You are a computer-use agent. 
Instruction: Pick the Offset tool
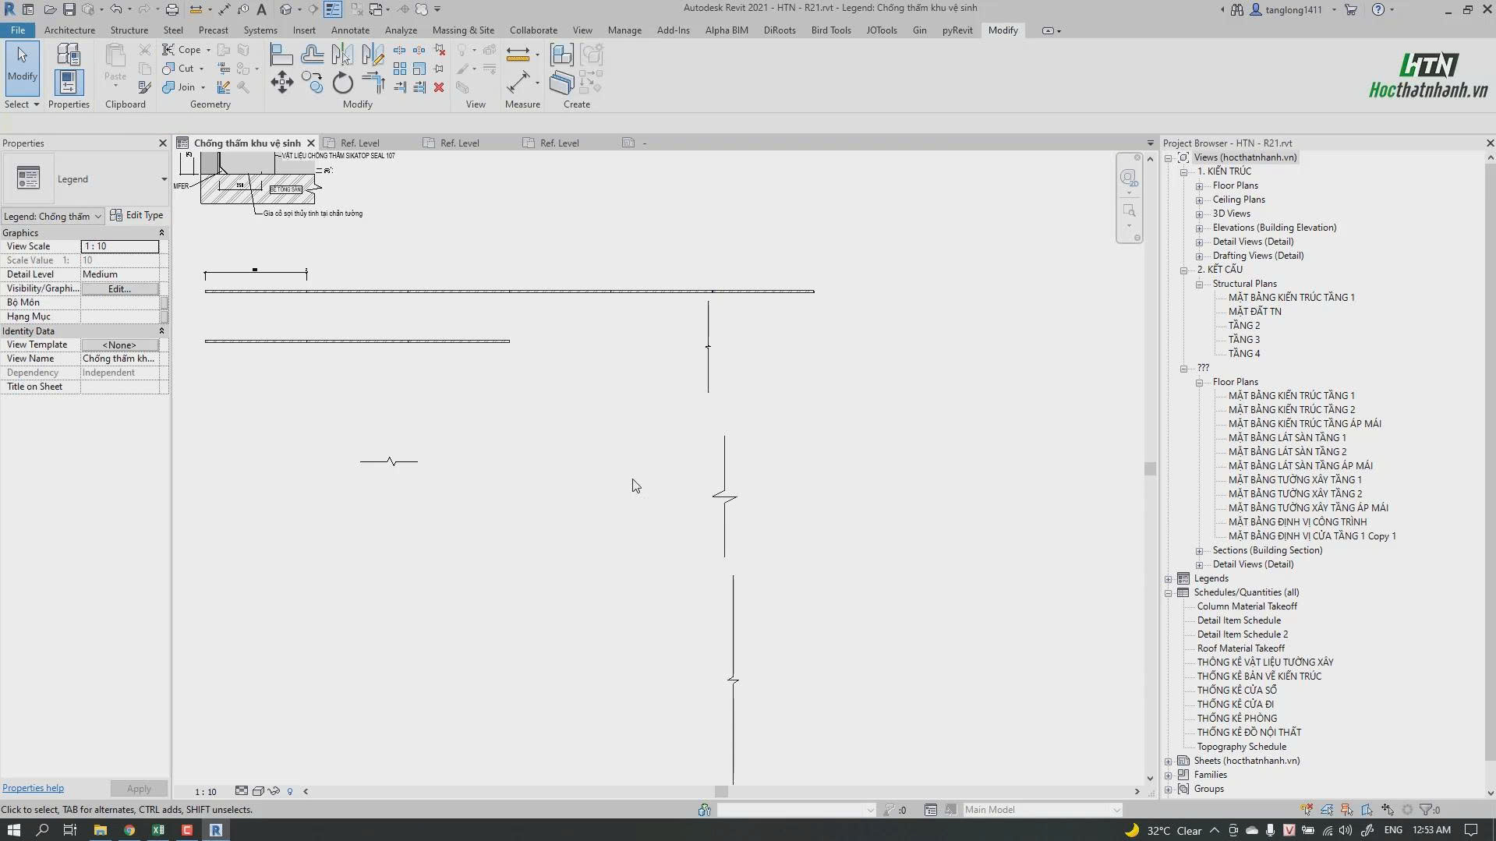pyautogui.click(x=312, y=55)
